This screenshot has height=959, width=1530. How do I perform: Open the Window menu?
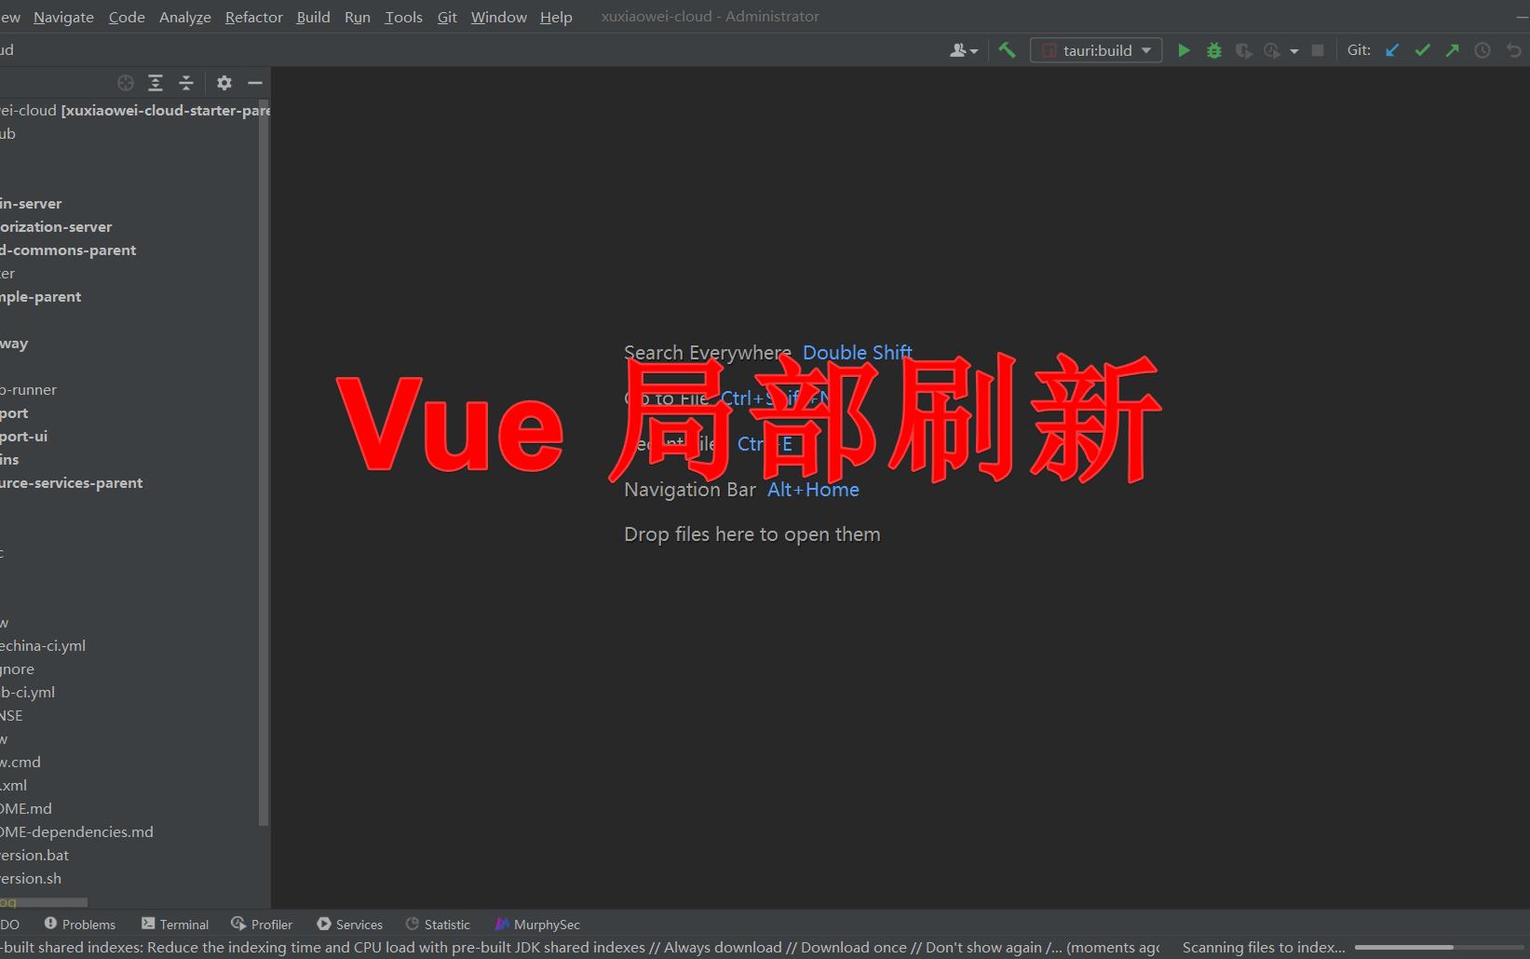click(498, 17)
